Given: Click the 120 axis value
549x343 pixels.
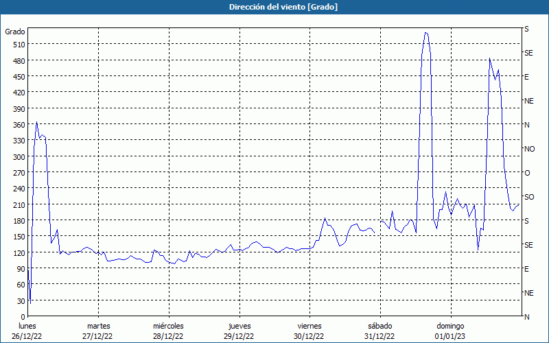Looking at the screenshot, I should [x=19, y=253].
